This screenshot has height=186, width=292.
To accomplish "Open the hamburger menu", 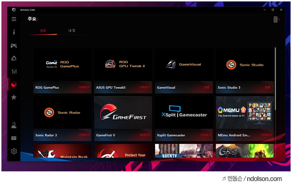I will (x=14, y=19).
